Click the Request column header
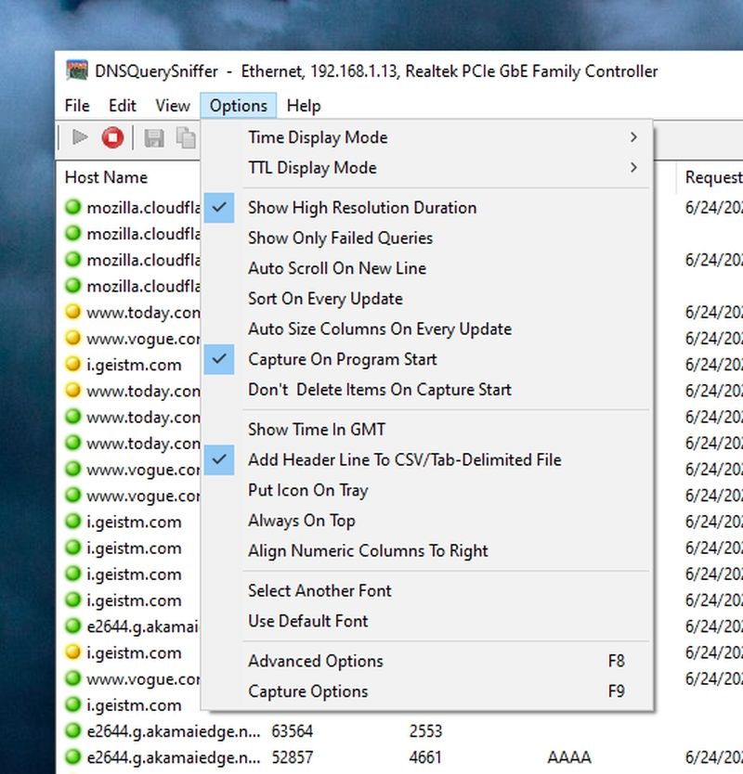This screenshot has width=743, height=774. [x=710, y=177]
